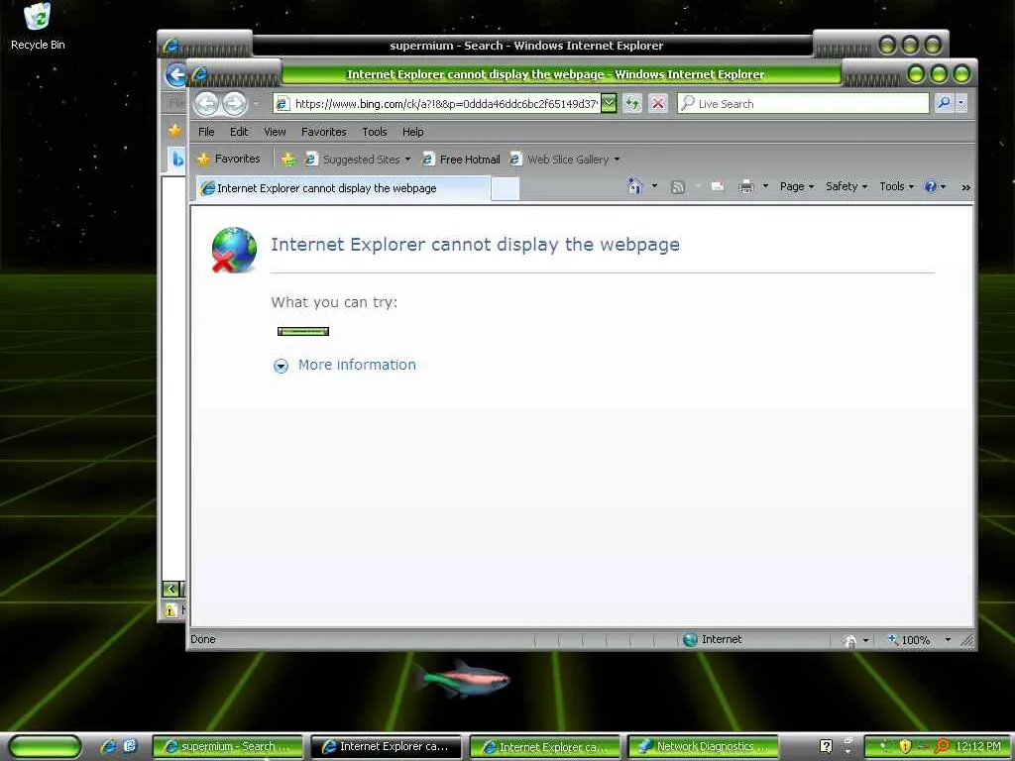Viewport: 1015px width, 761px height.
Task: Click the status bar security lock icon
Action: 849,640
